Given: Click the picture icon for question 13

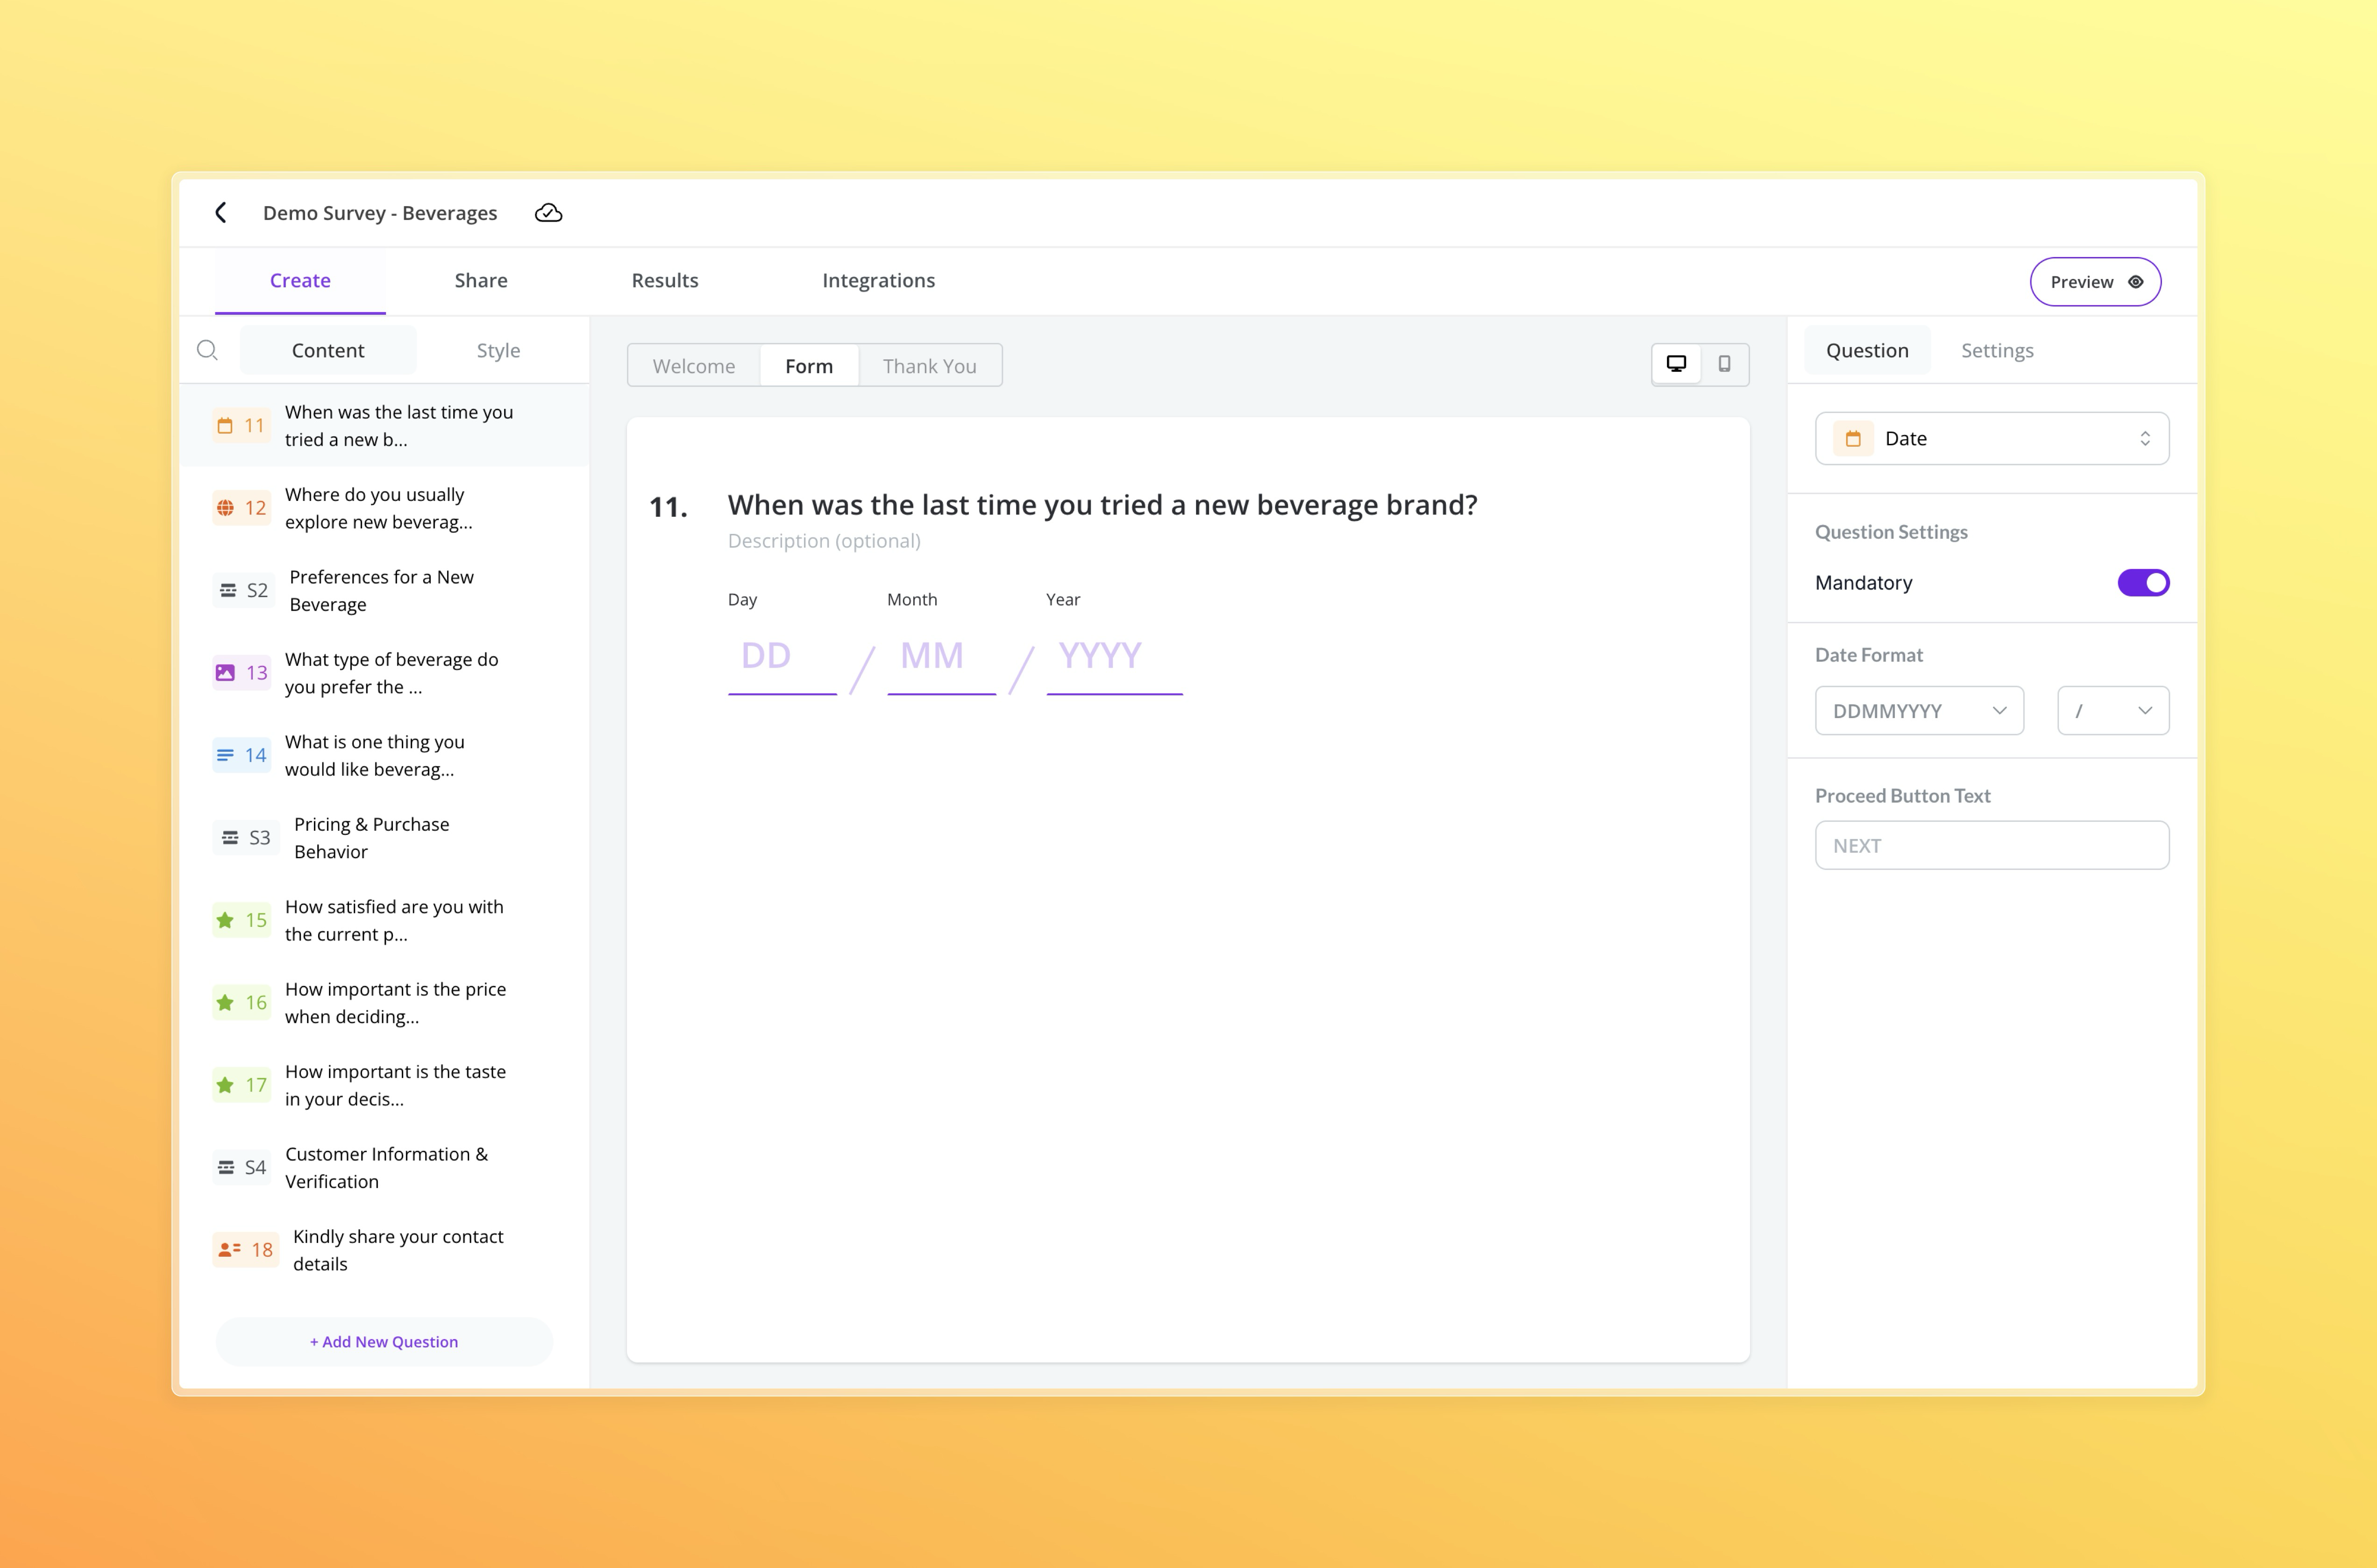Looking at the screenshot, I should click(x=225, y=673).
